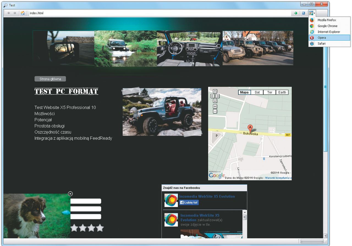352x246 pixels.
Task: Click the red A map marker
Action: [x=250, y=128]
